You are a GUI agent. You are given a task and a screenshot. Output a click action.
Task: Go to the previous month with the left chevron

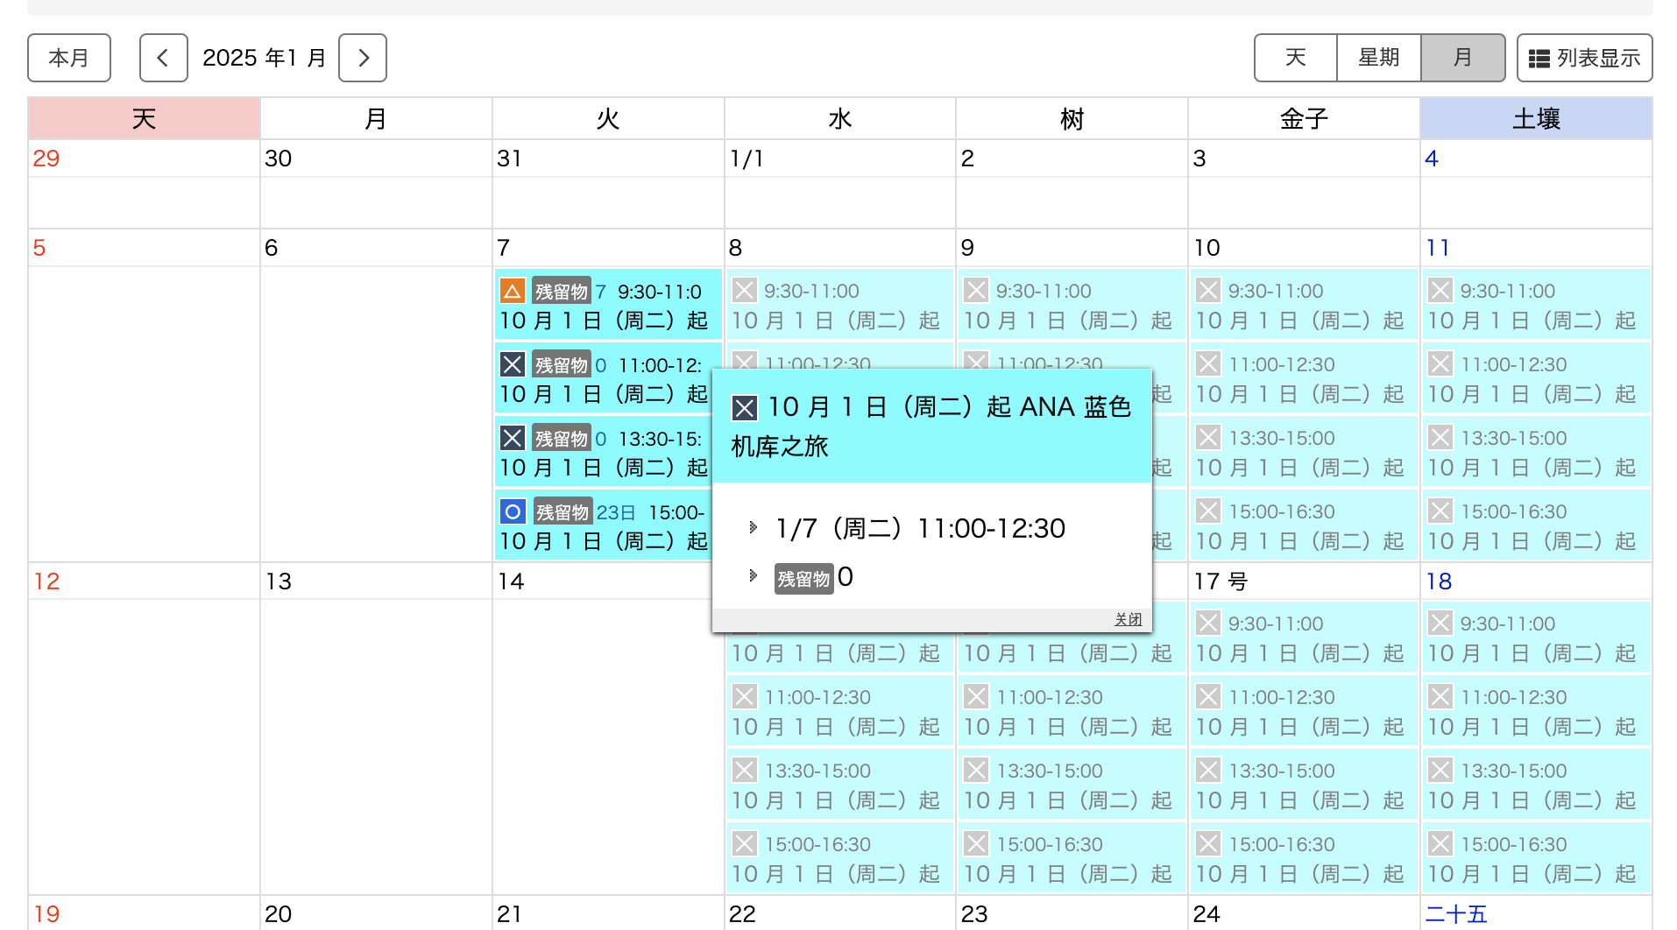pos(163,58)
